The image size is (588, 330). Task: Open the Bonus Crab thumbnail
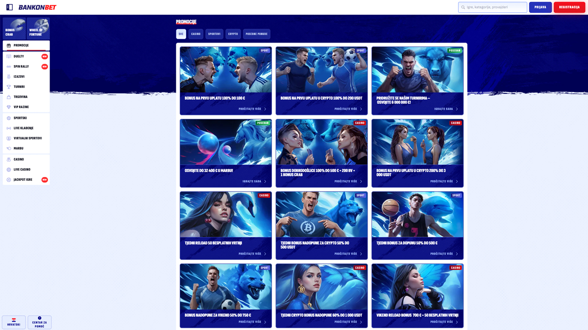[x=14, y=28]
